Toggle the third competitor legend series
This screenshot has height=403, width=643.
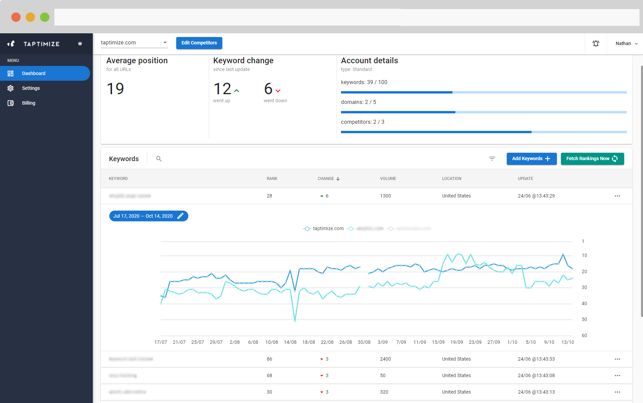[x=409, y=229]
